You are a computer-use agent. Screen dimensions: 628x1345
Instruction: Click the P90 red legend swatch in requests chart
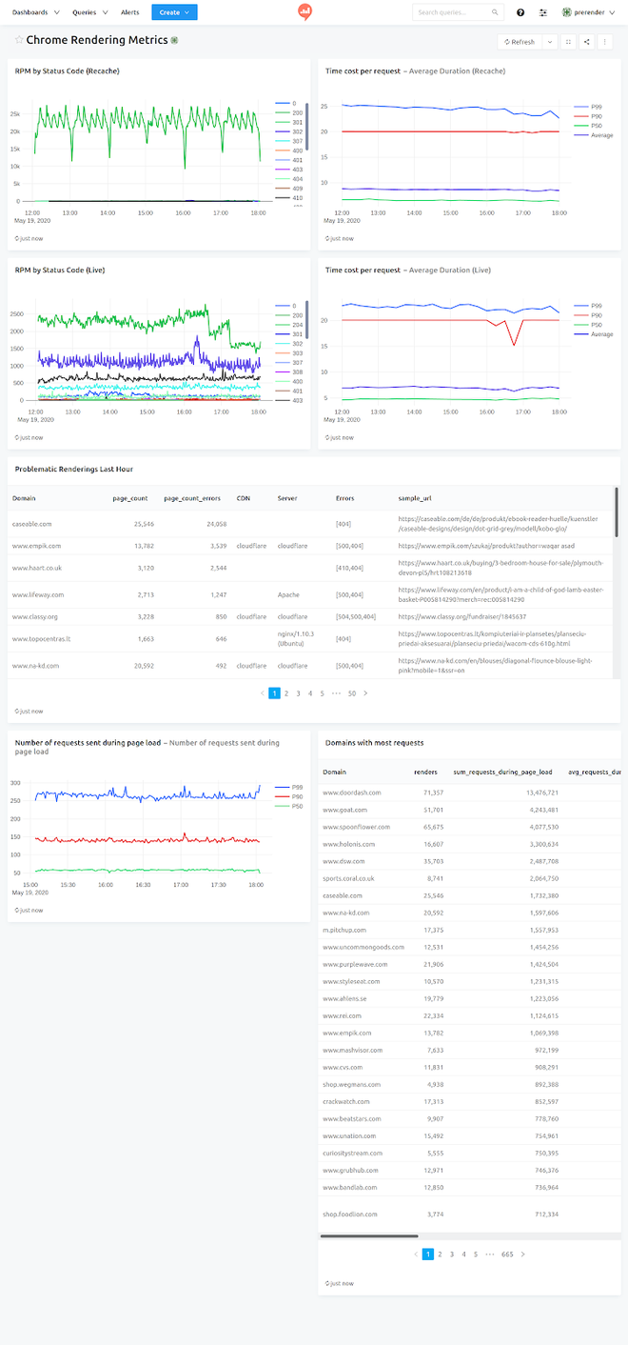click(279, 796)
